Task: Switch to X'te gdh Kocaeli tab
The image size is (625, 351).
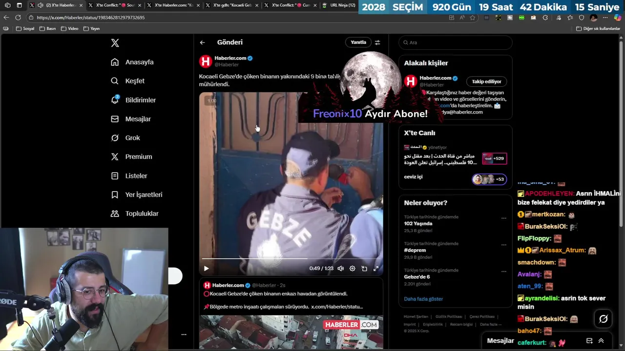Action: coord(231,5)
